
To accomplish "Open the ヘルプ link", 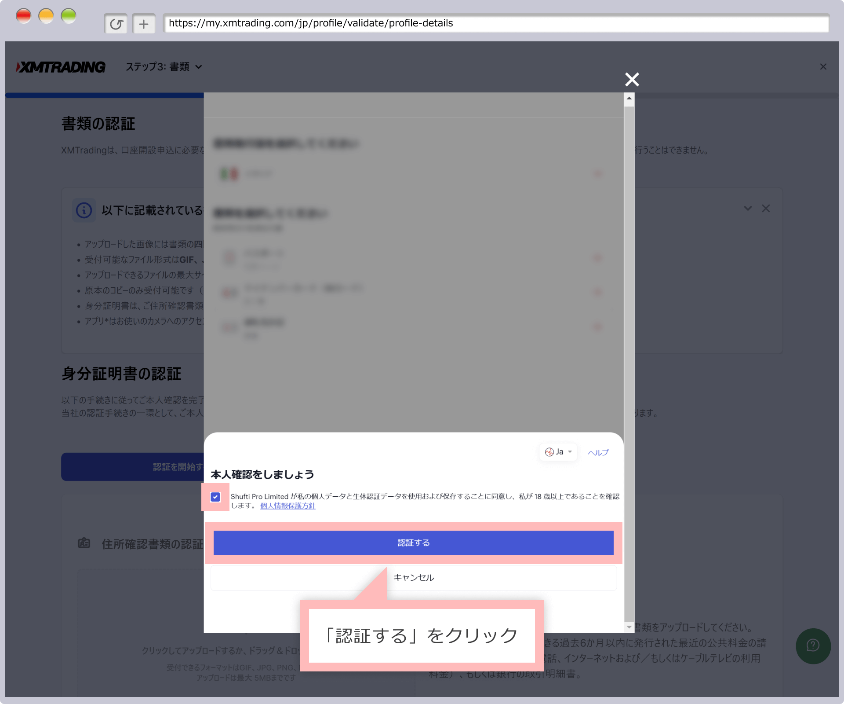I will point(598,452).
